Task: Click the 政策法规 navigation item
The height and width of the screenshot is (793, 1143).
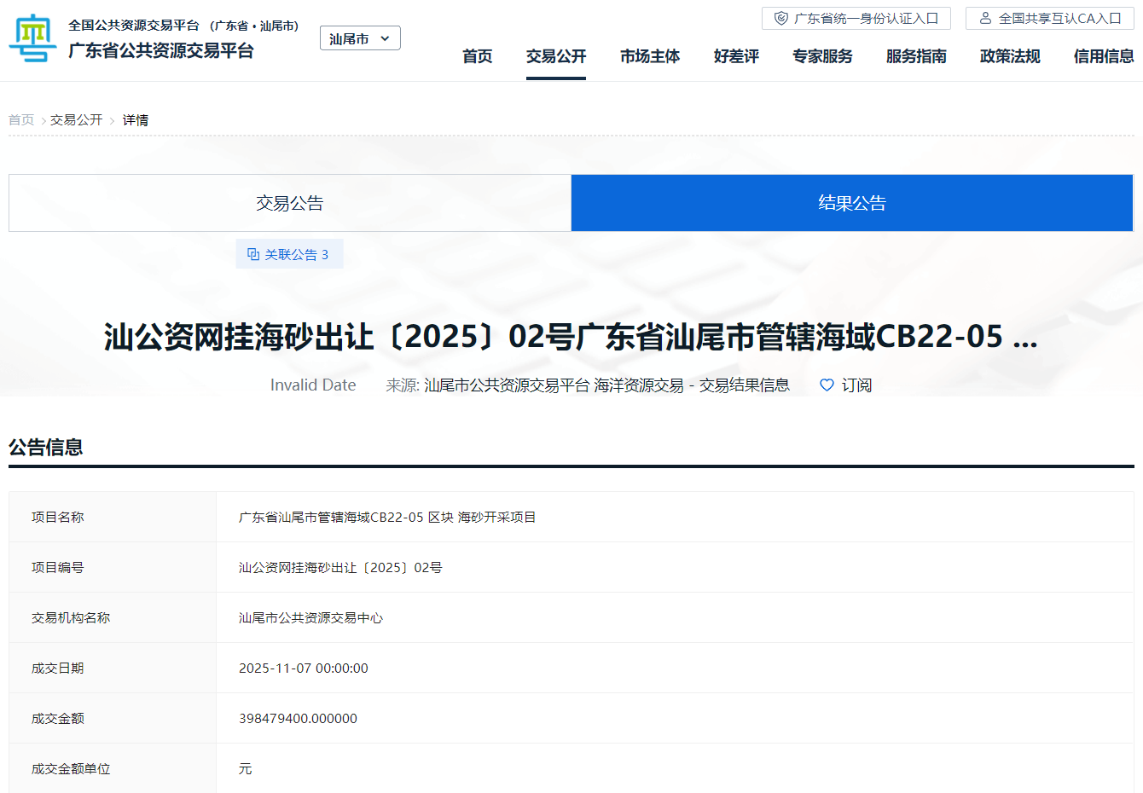Action: tap(1010, 56)
